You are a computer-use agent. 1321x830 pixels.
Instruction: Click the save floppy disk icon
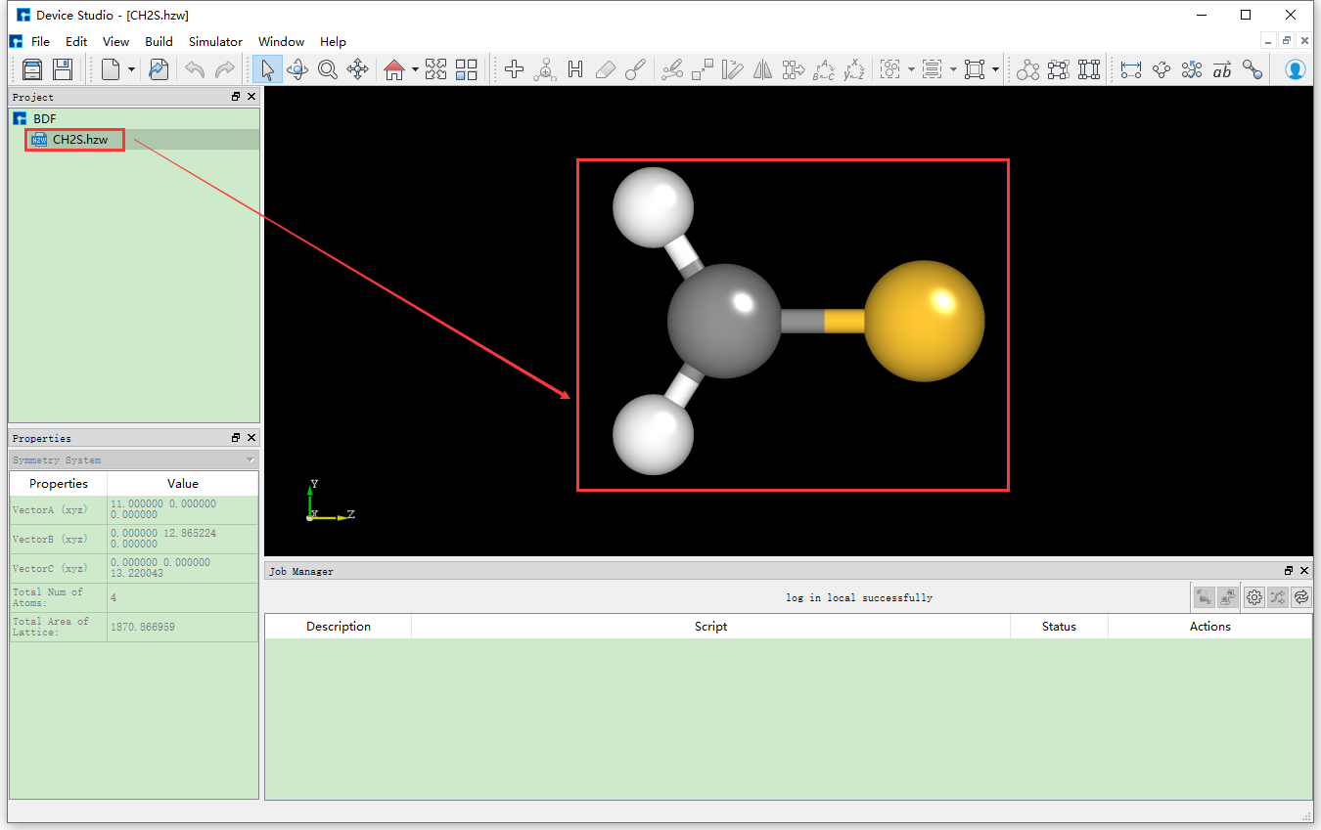(63, 69)
